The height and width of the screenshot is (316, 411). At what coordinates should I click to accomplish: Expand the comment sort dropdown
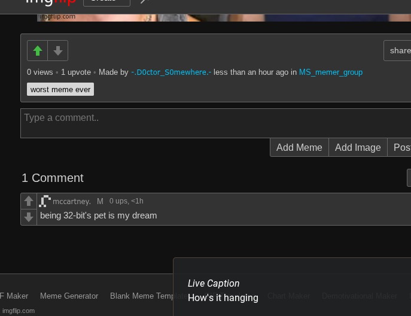click(409, 178)
